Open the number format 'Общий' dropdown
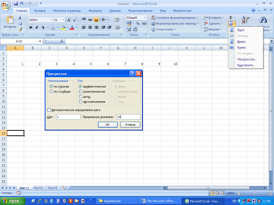Image resolution: width=274 pixels, height=205 pixels. click(145, 18)
